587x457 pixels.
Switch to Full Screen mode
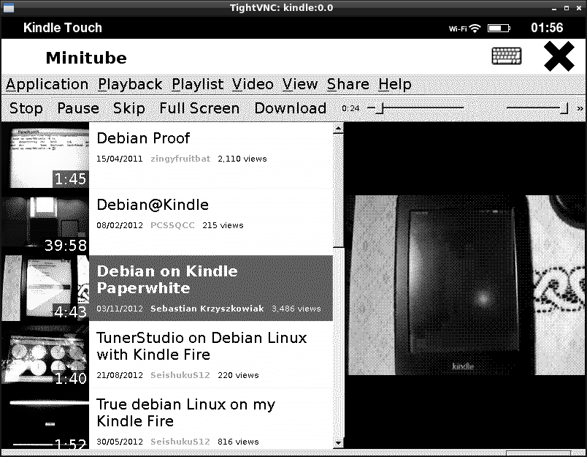click(199, 108)
